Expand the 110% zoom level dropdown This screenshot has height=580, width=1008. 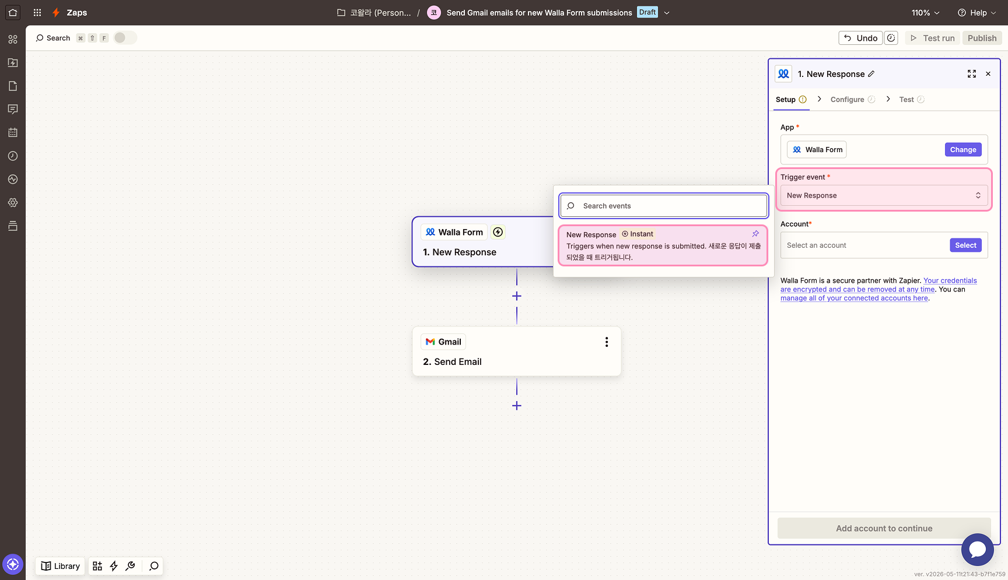(x=926, y=13)
